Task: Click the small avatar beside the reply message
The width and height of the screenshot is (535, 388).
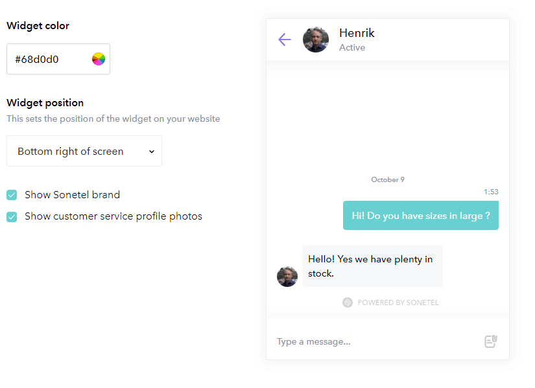Action: pyautogui.click(x=287, y=277)
